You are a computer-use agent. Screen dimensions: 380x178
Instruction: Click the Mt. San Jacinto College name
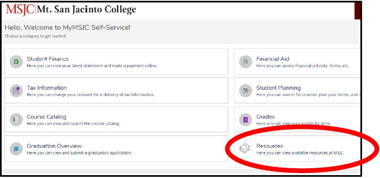coord(87,9)
